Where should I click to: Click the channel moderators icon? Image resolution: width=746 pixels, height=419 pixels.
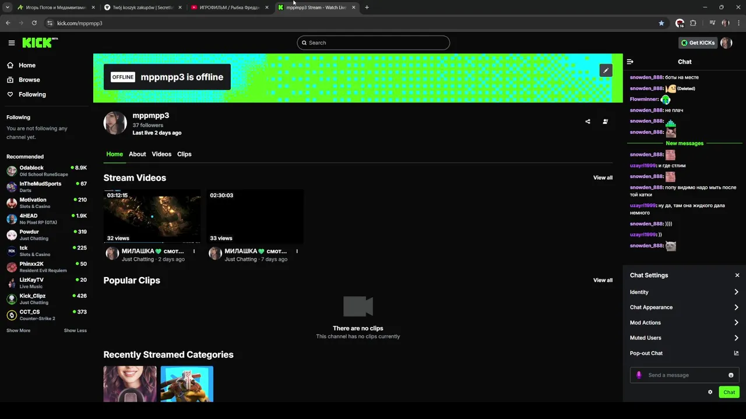[x=605, y=122]
